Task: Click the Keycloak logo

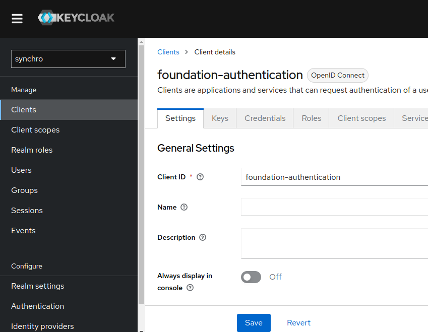Action: point(76,18)
